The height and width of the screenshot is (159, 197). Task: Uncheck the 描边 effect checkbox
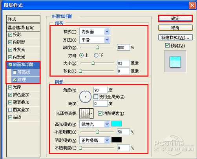point(10,117)
